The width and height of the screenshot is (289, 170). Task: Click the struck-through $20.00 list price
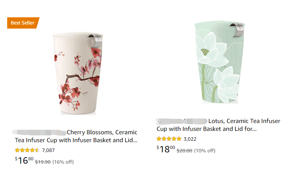point(184,150)
